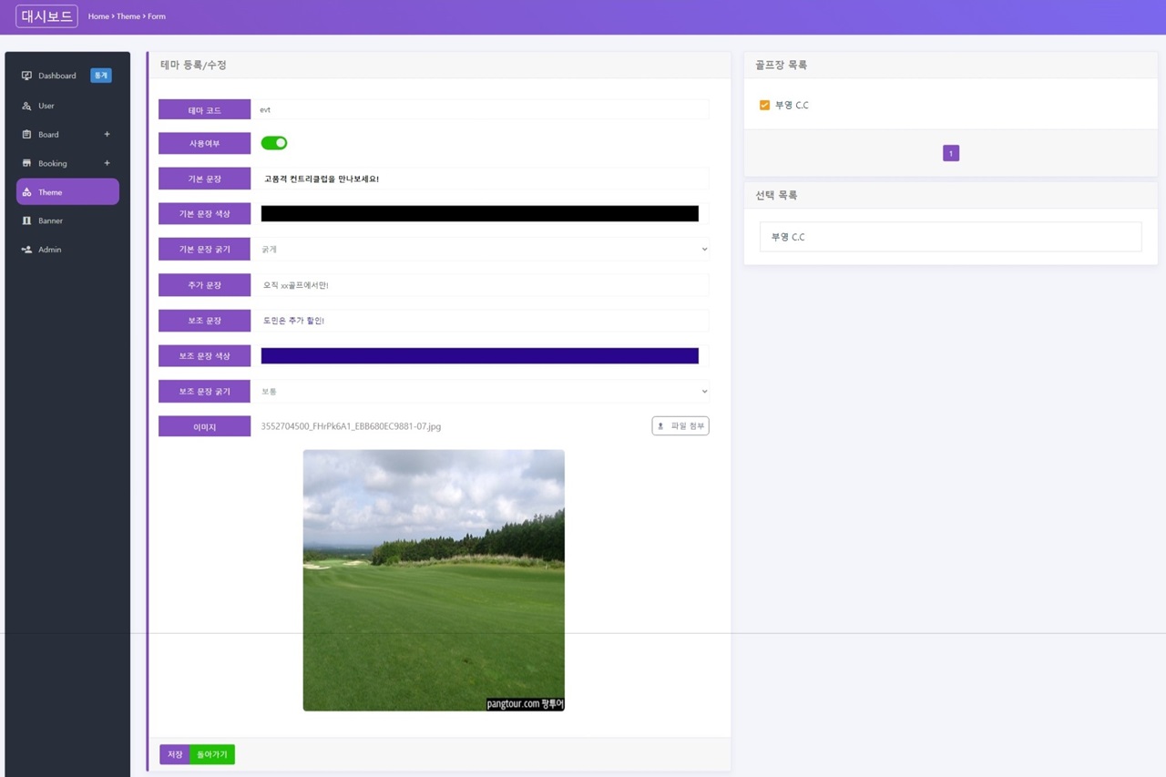Viewport: 1166px width, 777px height.
Task: Click Form in the breadcrumb
Action: [x=157, y=16]
